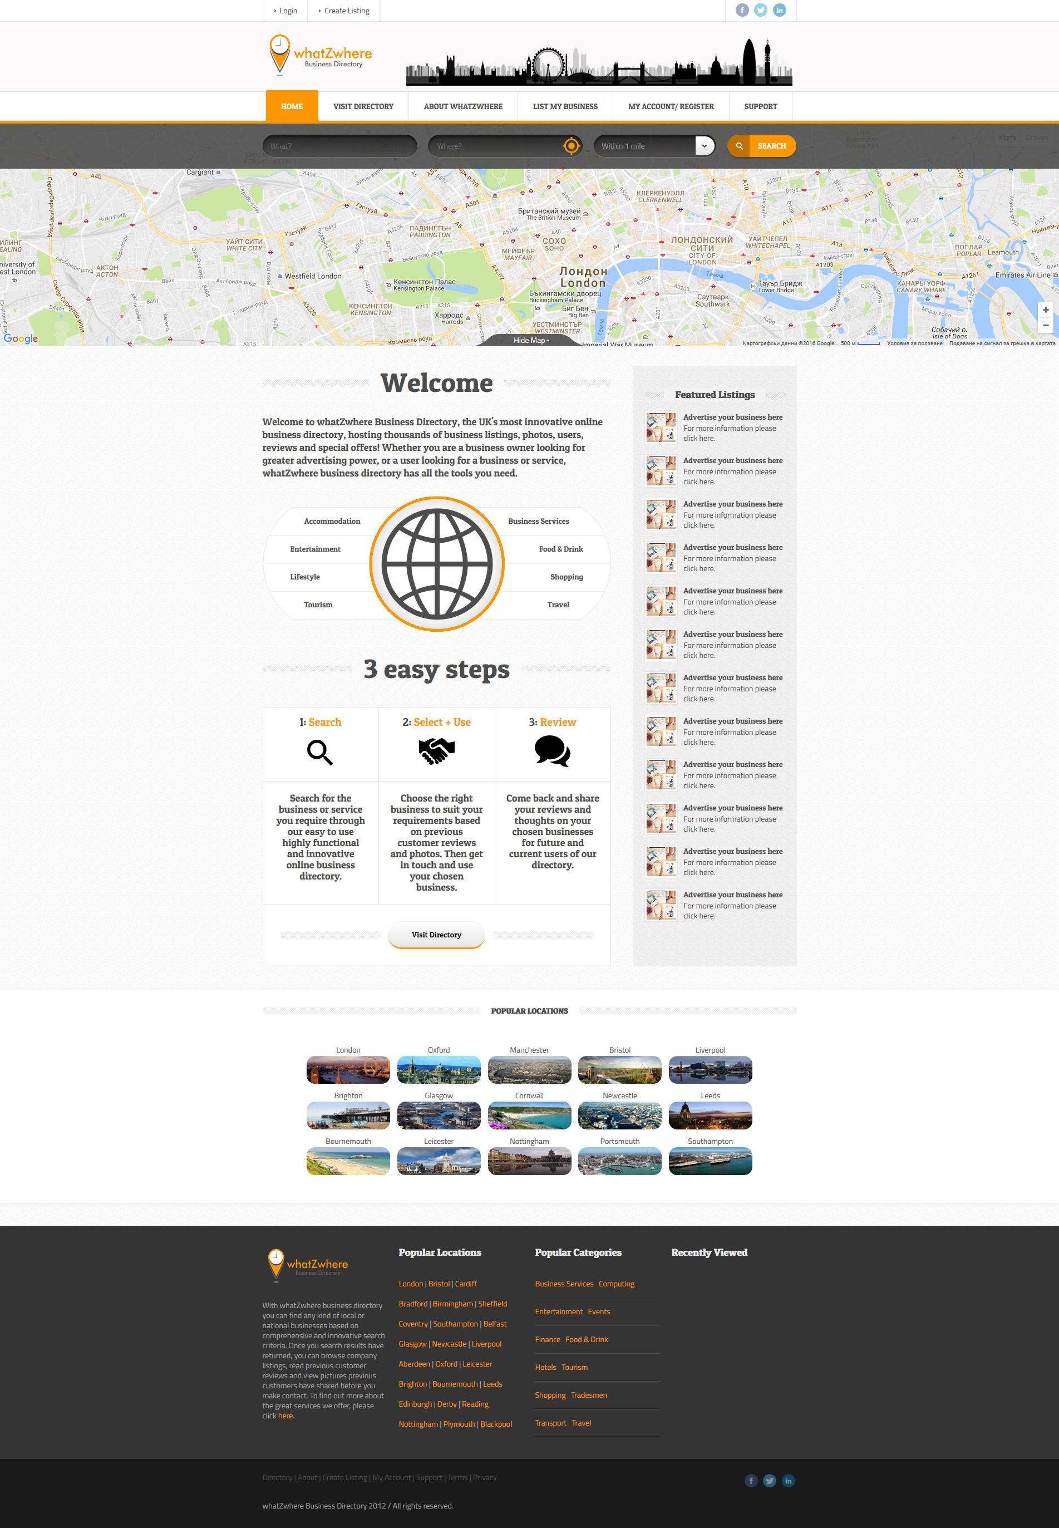Open the Oxford location thumbnail

(x=439, y=1069)
